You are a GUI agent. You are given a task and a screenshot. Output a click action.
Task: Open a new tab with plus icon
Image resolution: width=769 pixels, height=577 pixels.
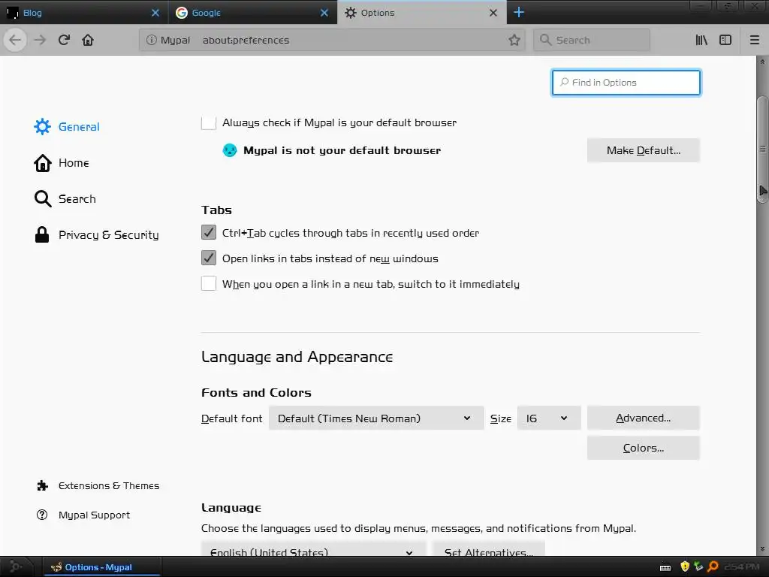519,12
